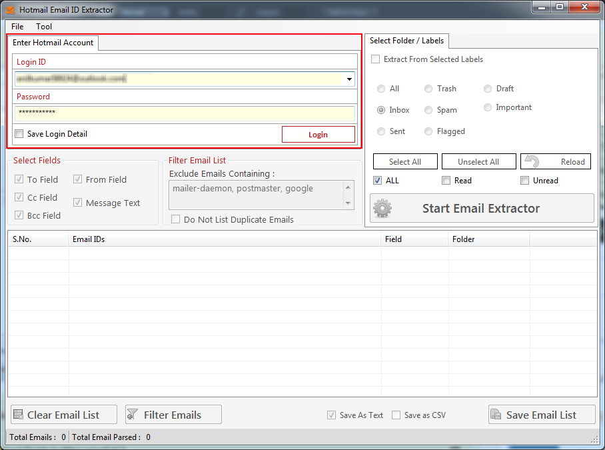Click the Total Email Parsed status text
This screenshot has height=450, width=605.
click(111, 437)
